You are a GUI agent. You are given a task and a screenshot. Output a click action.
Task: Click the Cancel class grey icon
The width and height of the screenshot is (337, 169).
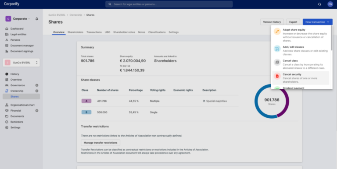click(277, 63)
